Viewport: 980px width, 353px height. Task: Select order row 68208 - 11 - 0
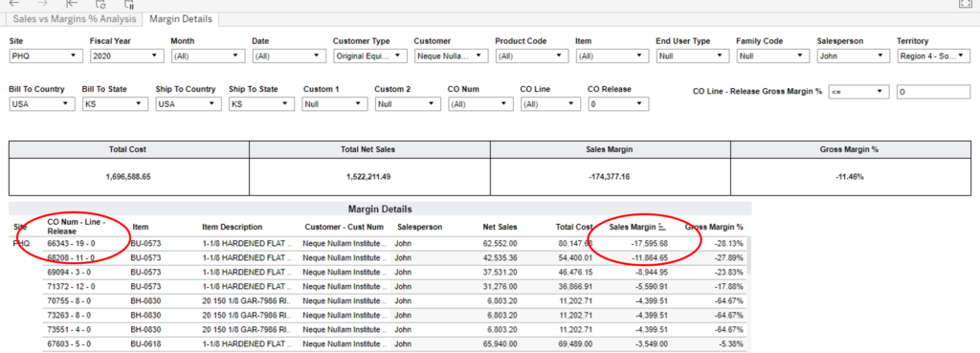click(x=71, y=257)
